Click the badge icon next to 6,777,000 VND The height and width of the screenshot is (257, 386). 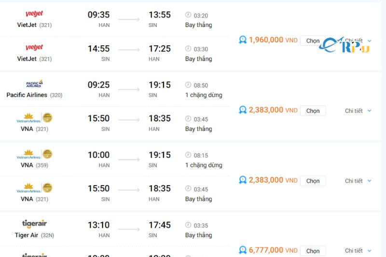point(243,250)
